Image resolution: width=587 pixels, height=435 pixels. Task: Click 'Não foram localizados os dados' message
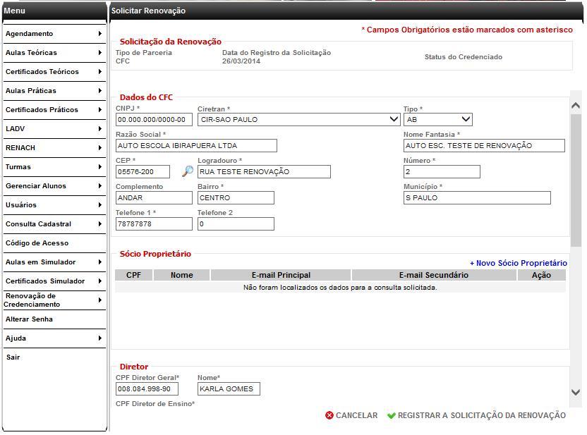[x=340, y=287]
